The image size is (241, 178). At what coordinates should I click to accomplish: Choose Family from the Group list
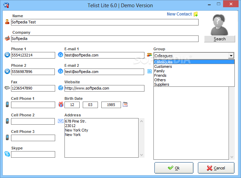point(194,71)
